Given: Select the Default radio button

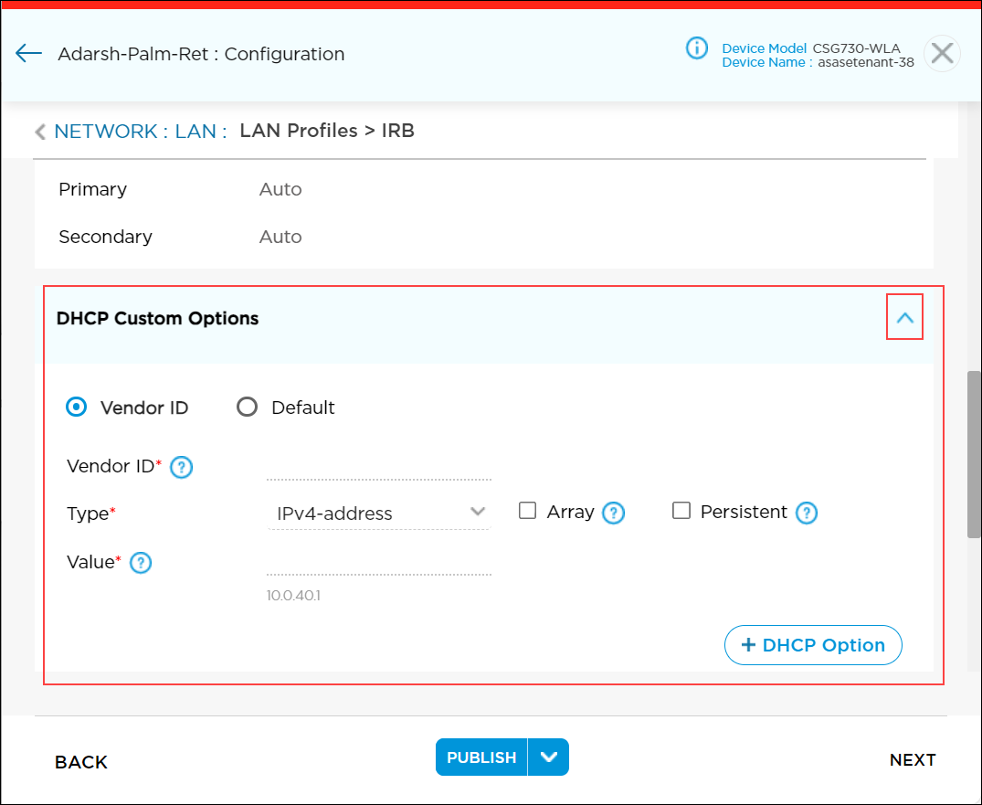Looking at the screenshot, I should click(x=247, y=407).
